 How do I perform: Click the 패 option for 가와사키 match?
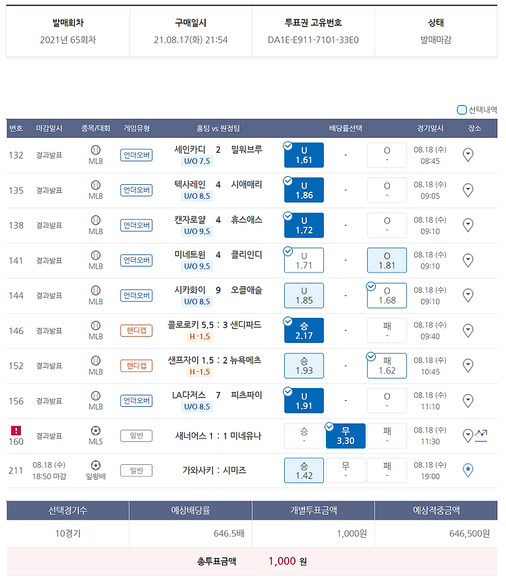[387, 470]
